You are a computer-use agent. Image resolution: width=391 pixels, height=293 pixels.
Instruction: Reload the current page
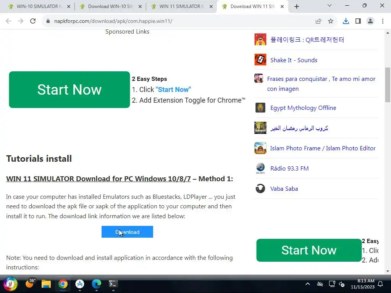(33, 21)
